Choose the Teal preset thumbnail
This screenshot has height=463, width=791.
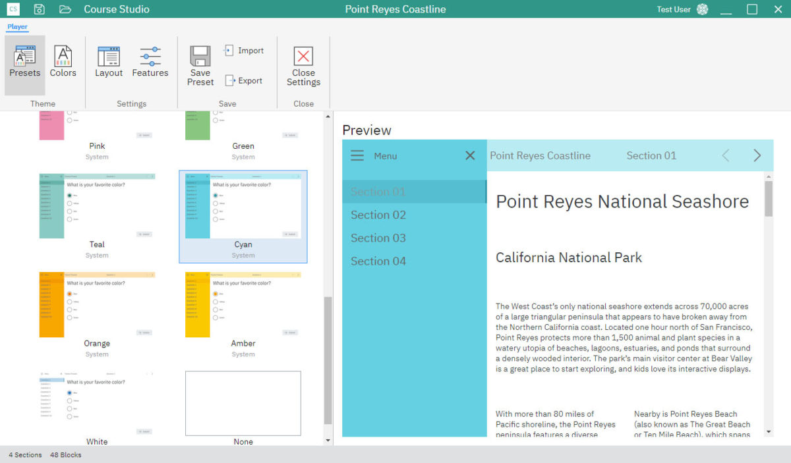(97, 206)
